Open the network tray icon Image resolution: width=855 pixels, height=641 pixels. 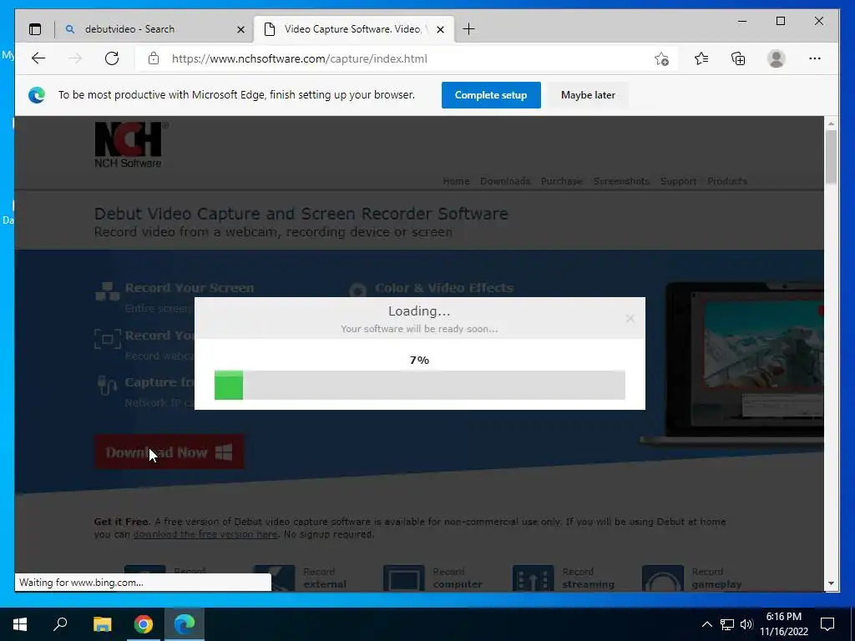(727, 624)
